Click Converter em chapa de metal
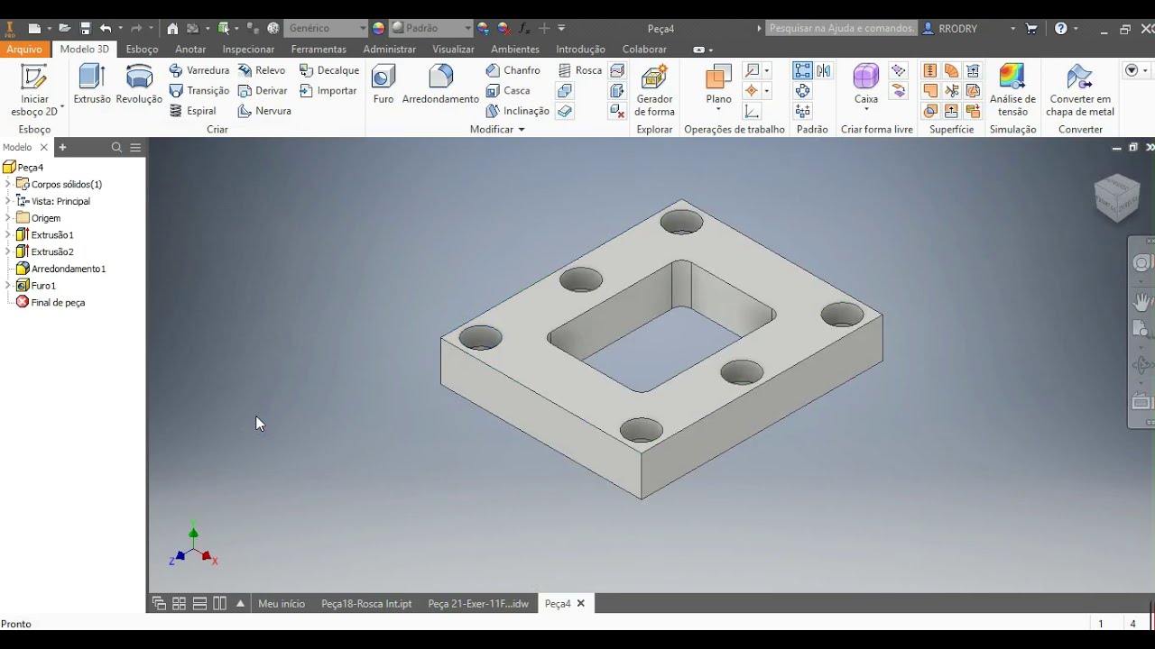The image size is (1155, 649). click(x=1080, y=90)
